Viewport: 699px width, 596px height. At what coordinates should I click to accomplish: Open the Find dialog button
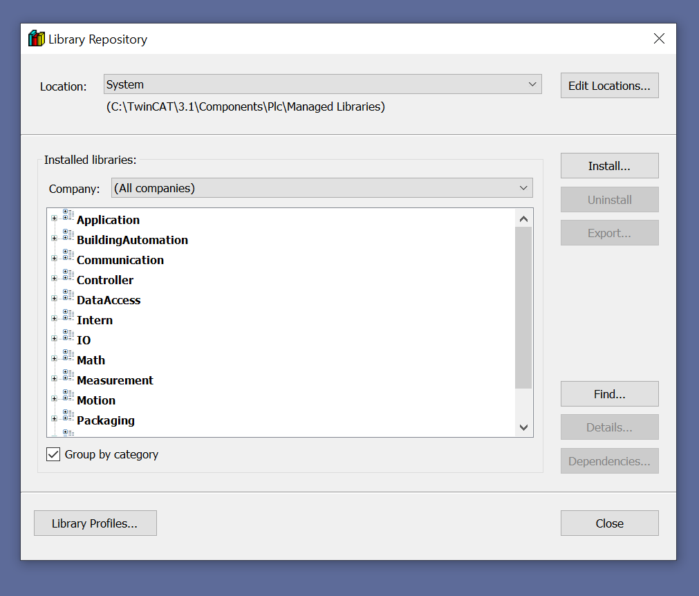coord(609,394)
